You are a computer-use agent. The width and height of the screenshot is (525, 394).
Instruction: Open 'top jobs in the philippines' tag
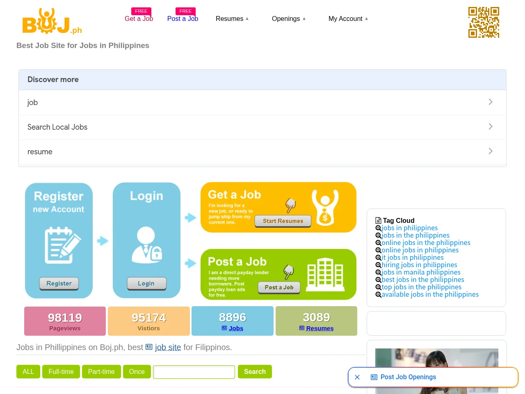tap(422, 287)
